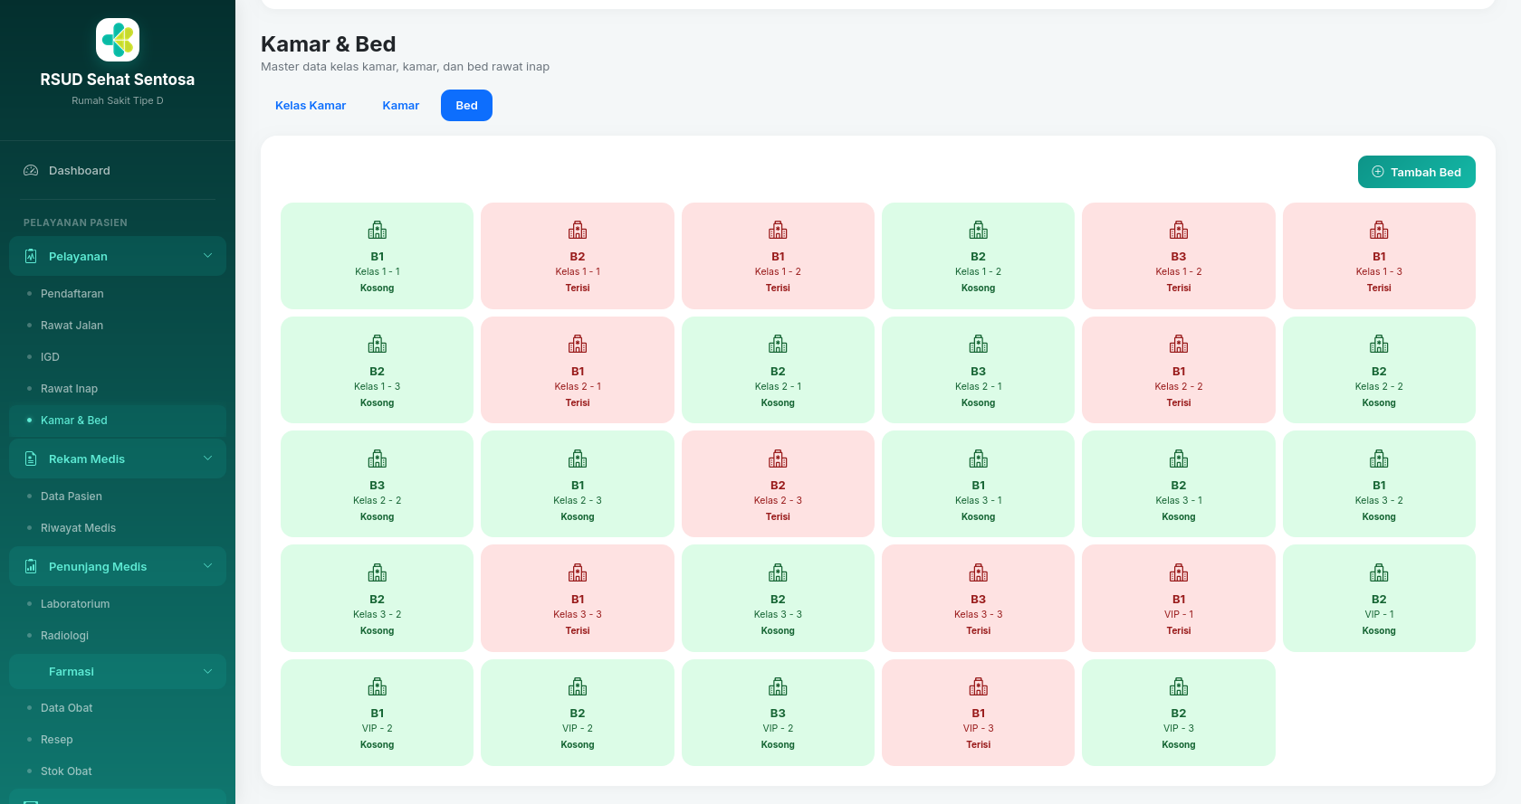Screen dimensions: 1521x804
Task: Click the bed icon of B1 VIP - 3
Action: pyautogui.click(x=979, y=686)
